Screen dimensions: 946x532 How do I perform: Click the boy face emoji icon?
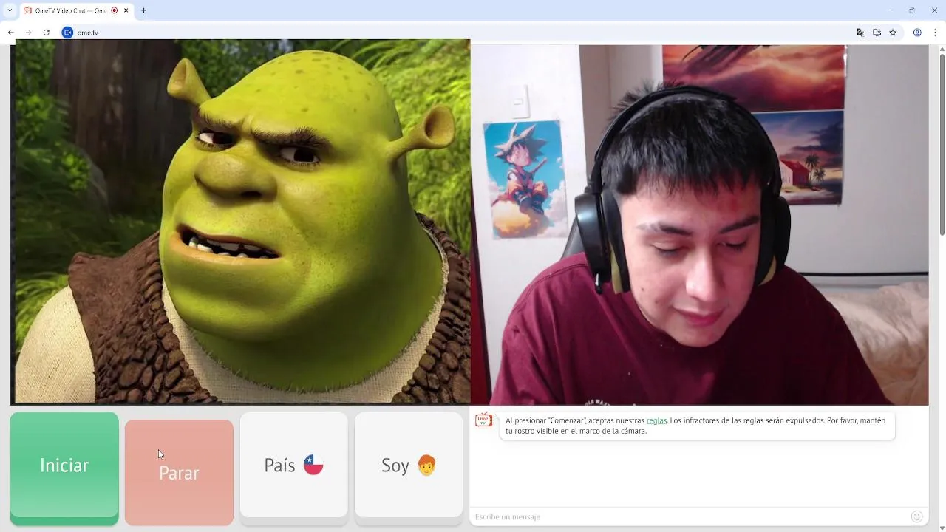pos(426,465)
